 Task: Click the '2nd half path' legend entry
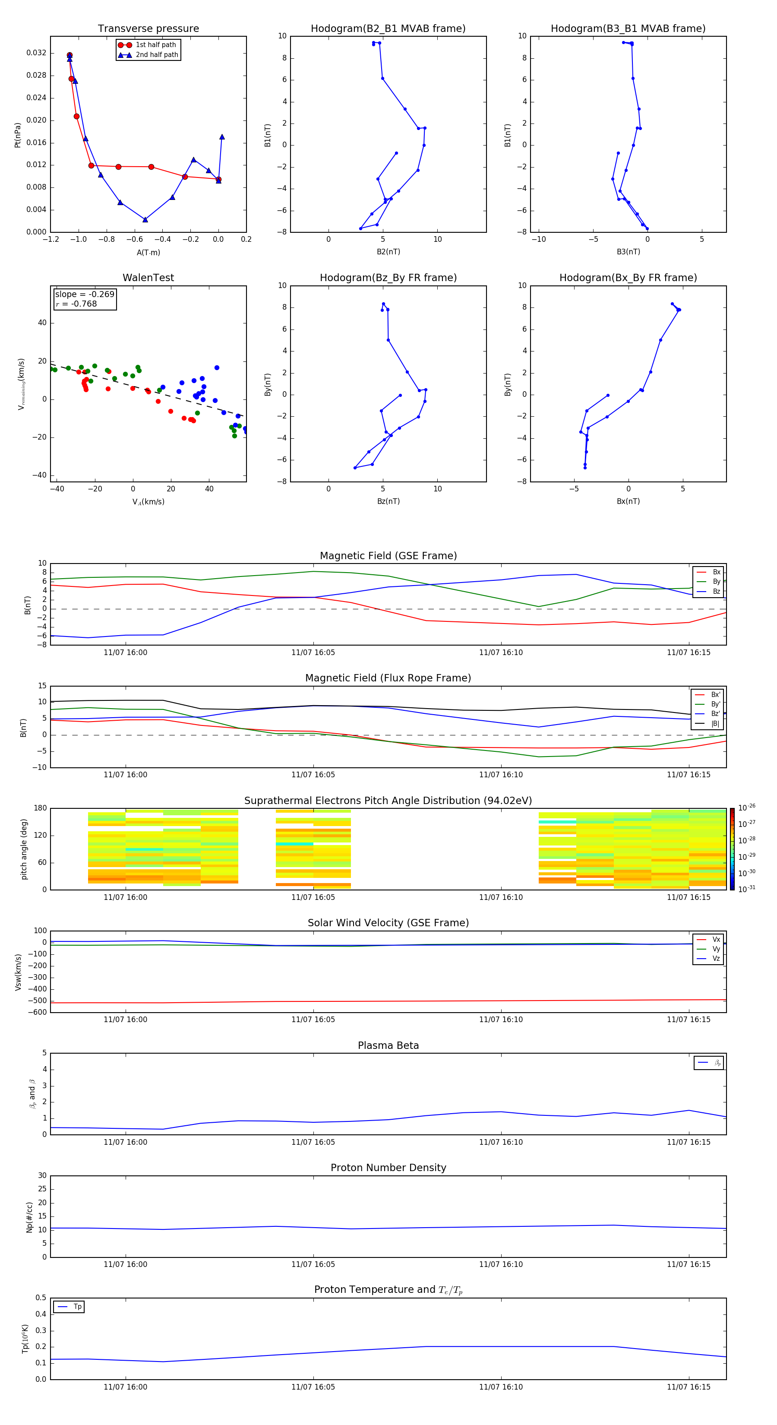click(x=148, y=55)
